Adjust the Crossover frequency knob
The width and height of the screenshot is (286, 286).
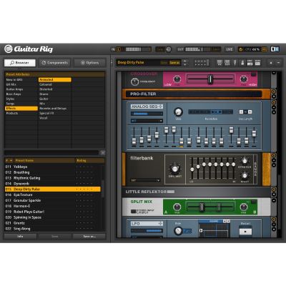pos(134,82)
